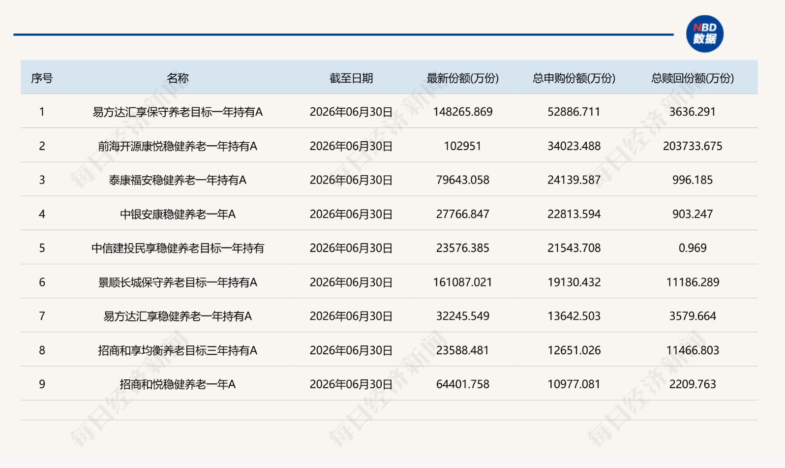Click redemption value 996.185
The width and height of the screenshot is (785, 468).
(693, 180)
